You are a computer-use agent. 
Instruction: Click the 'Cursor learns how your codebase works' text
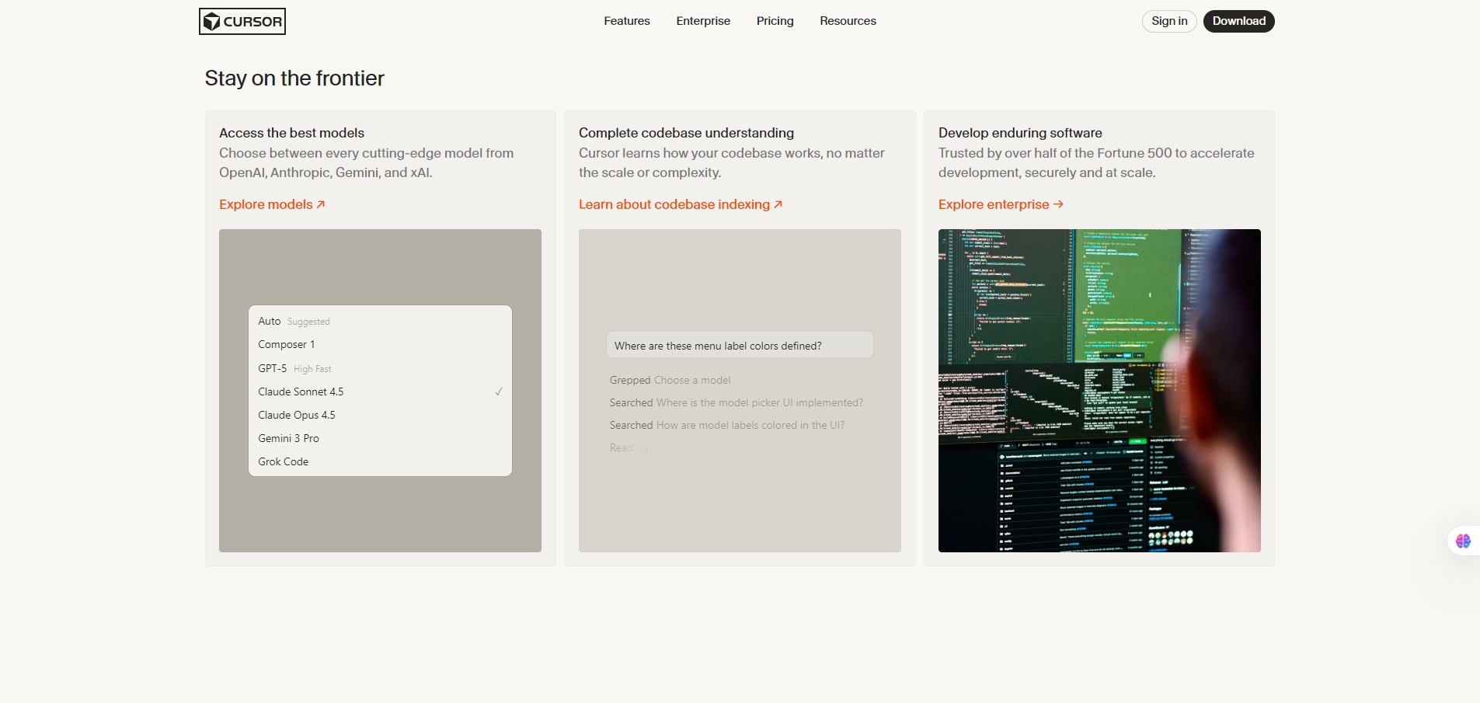point(732,163)
